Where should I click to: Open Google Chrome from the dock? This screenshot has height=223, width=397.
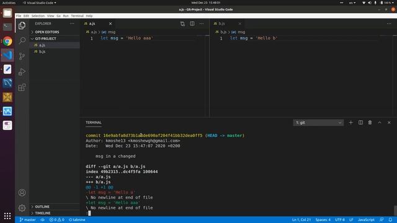pyautogui.click(x=7, y=41)
